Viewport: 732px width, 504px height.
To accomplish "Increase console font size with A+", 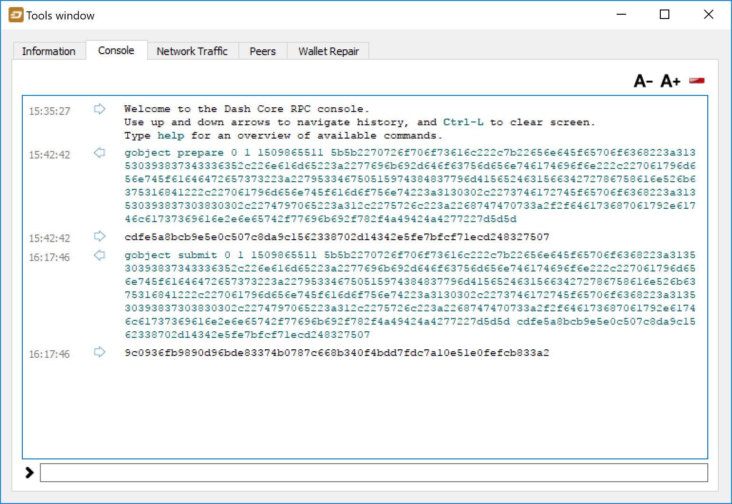I will [x=670, y=81].
